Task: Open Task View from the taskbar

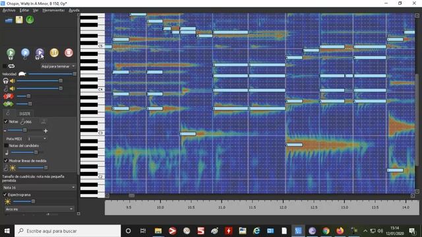Action: tap(143, 231)
